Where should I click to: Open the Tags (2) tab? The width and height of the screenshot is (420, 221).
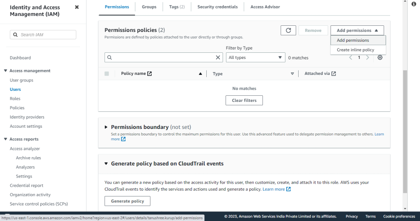click(177, 7)
